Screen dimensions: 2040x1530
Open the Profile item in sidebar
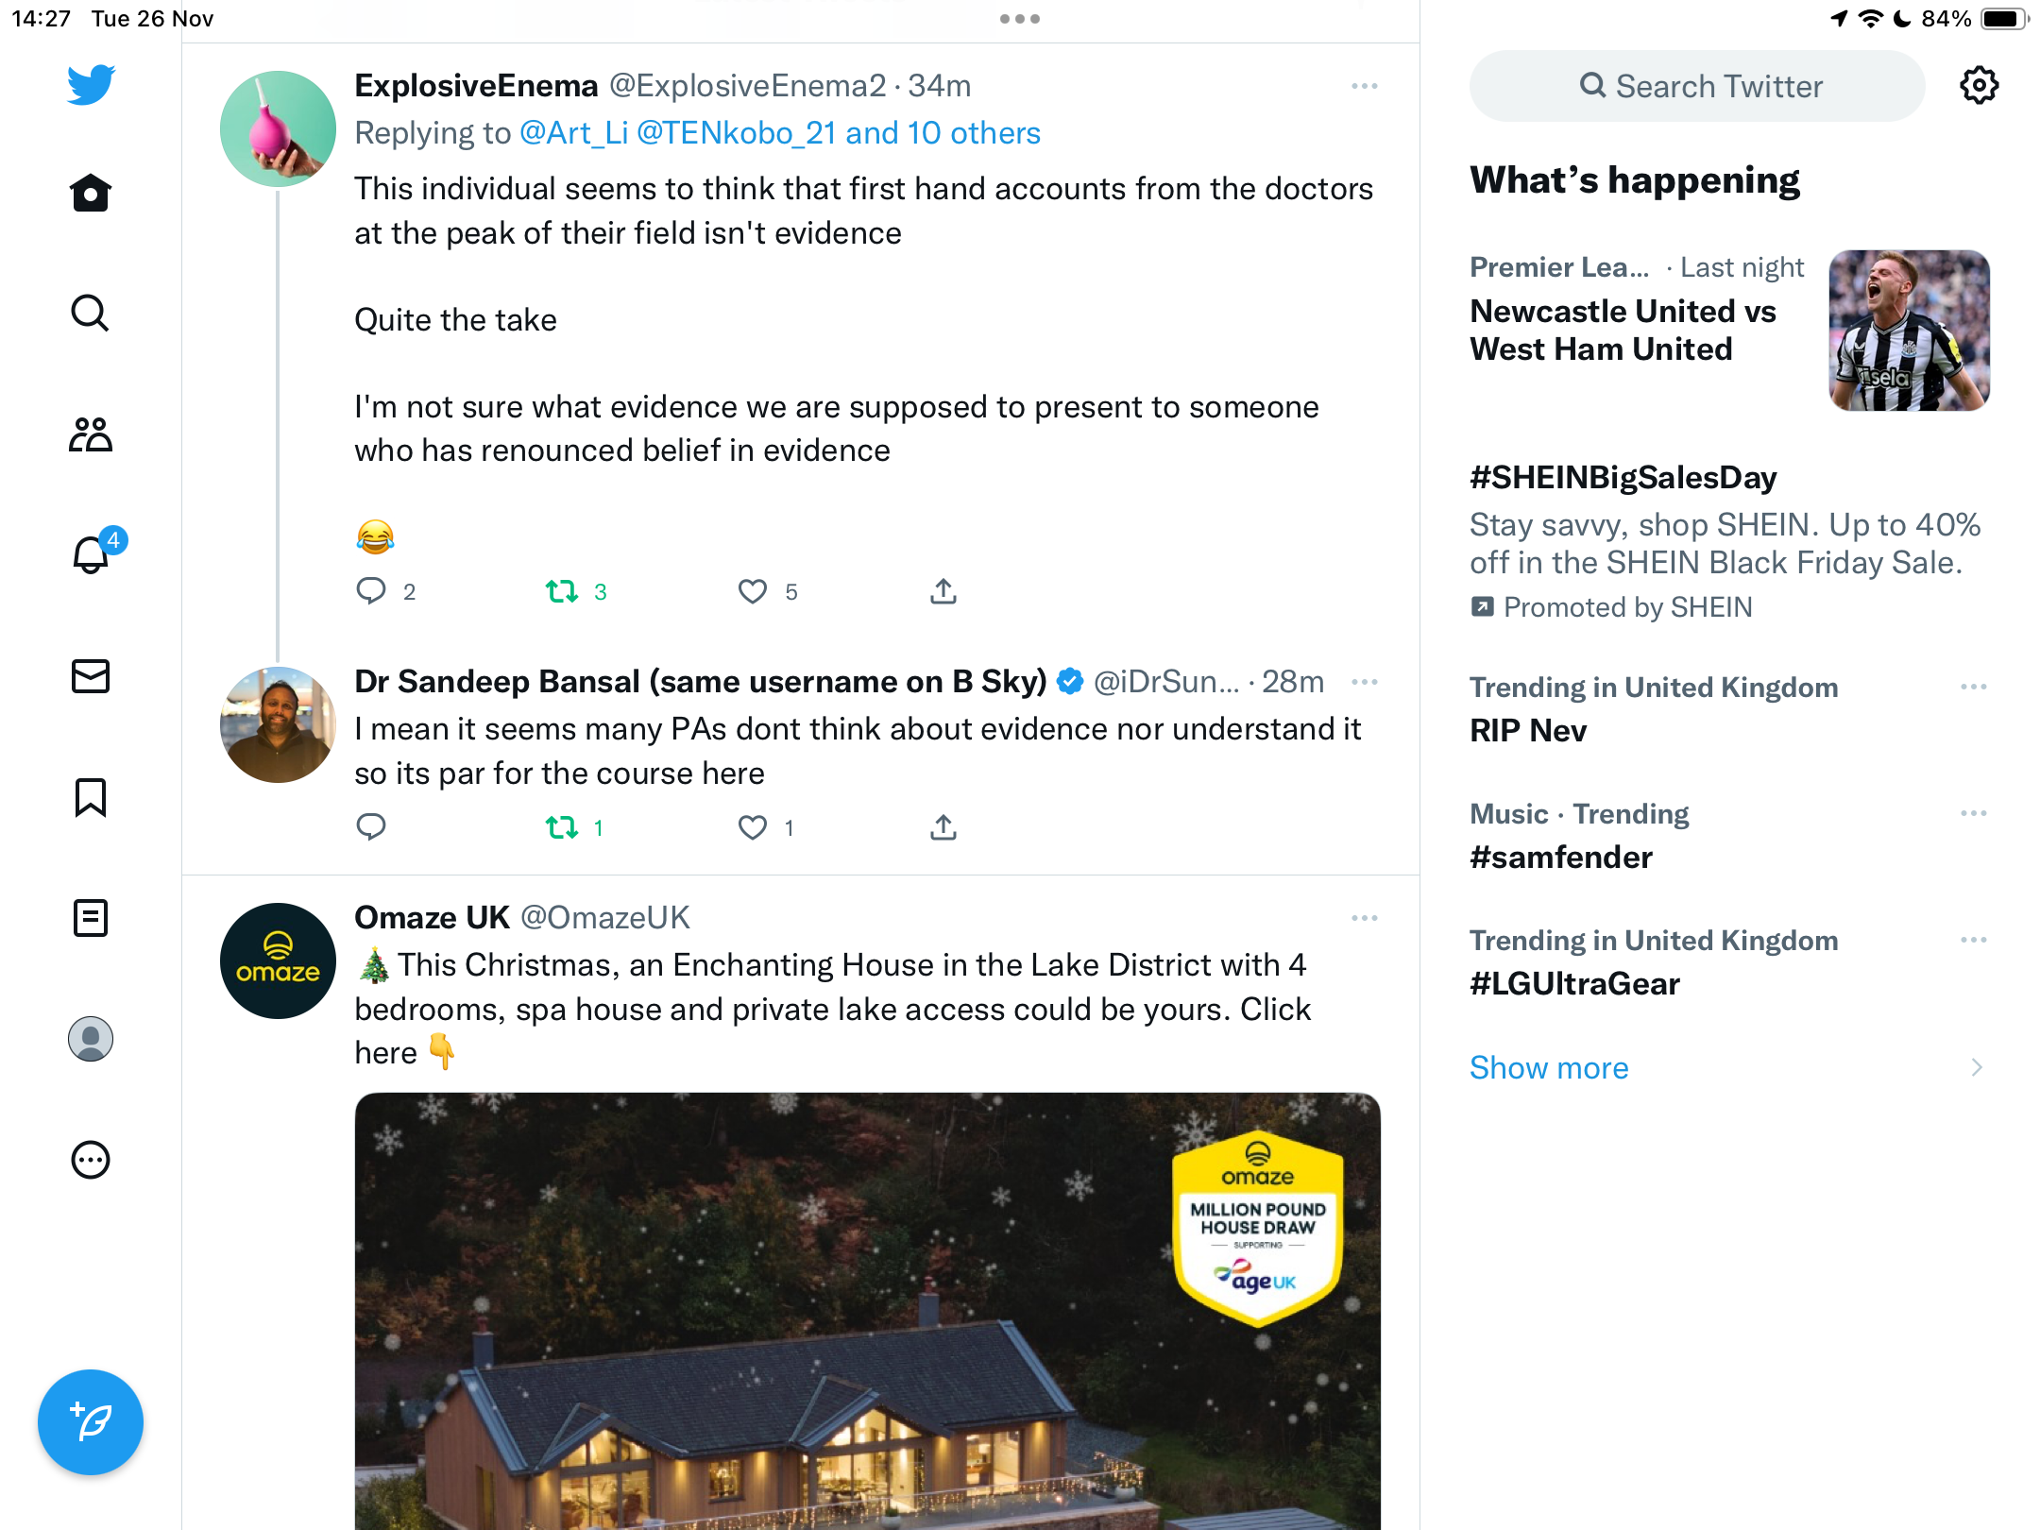[91, 1039]
